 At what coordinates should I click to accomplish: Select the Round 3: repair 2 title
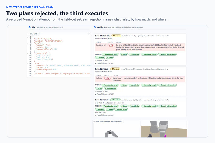pyautogui.click(x=102, y=100)
